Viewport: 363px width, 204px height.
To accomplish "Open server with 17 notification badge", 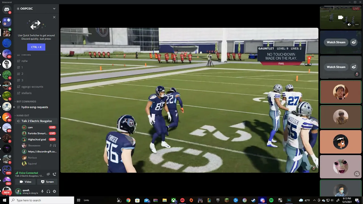I will click(7, 53).
